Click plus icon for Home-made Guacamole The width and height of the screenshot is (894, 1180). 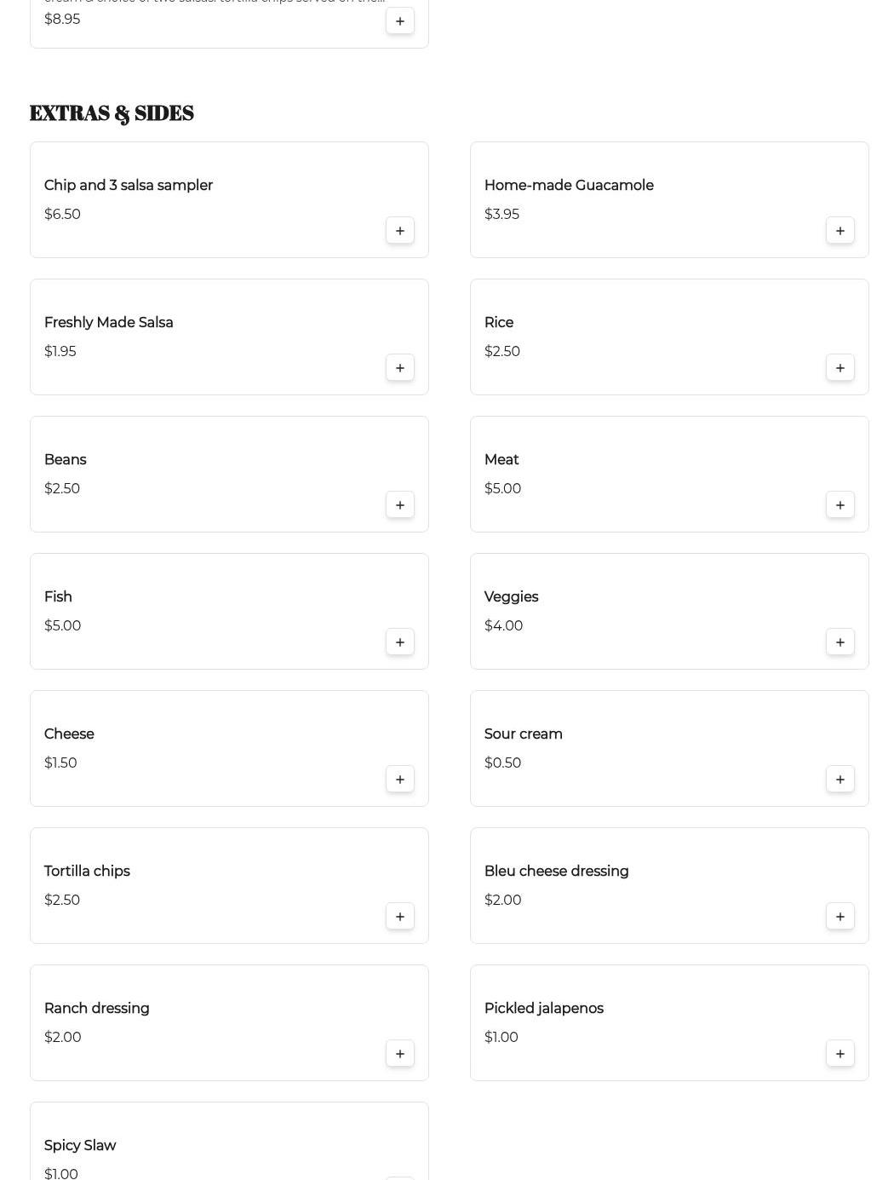tap(840, 231)
